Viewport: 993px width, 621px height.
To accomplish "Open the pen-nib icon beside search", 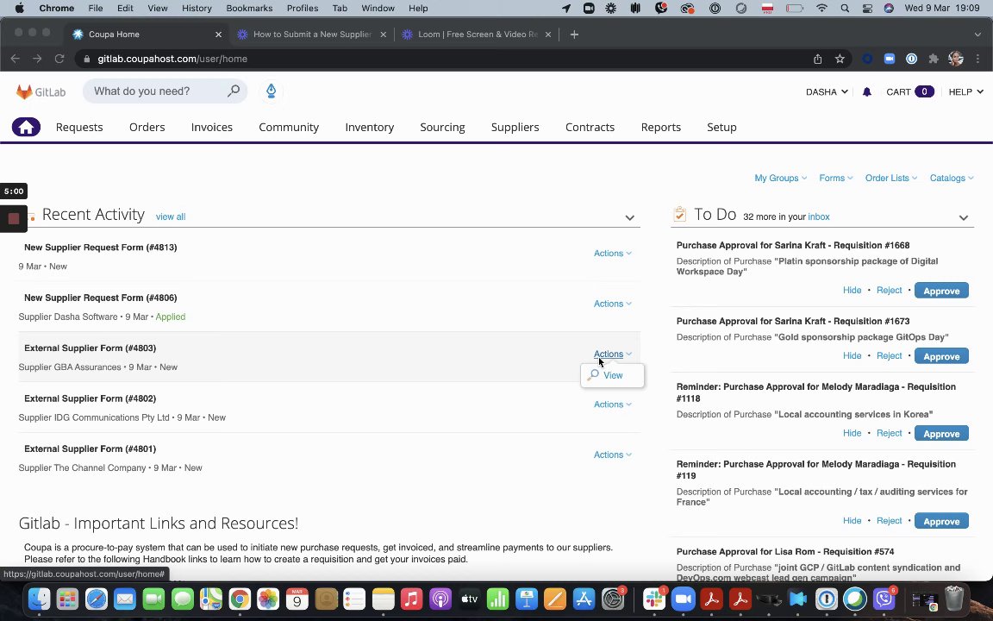I will [x=271, y=91].
